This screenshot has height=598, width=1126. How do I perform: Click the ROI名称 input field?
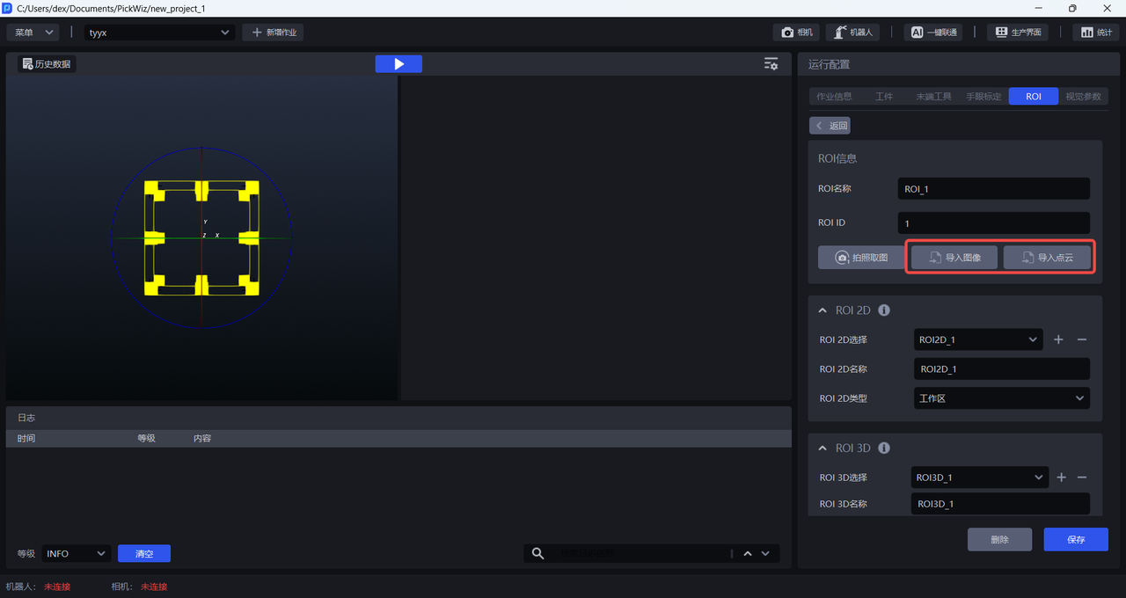[993, 189]
